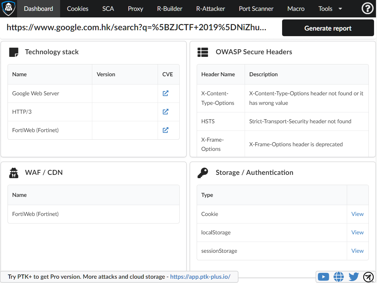The height and width of the screenshot is (283, 377).
Task: Open the help question mark icon
Action: click(x=367, y=9)
